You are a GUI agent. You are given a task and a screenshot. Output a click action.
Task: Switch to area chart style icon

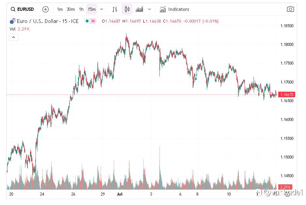coord(139,9)
